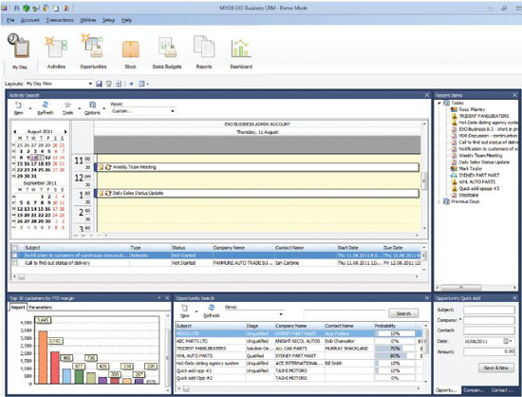Open the Setup menu

[108, 20]
